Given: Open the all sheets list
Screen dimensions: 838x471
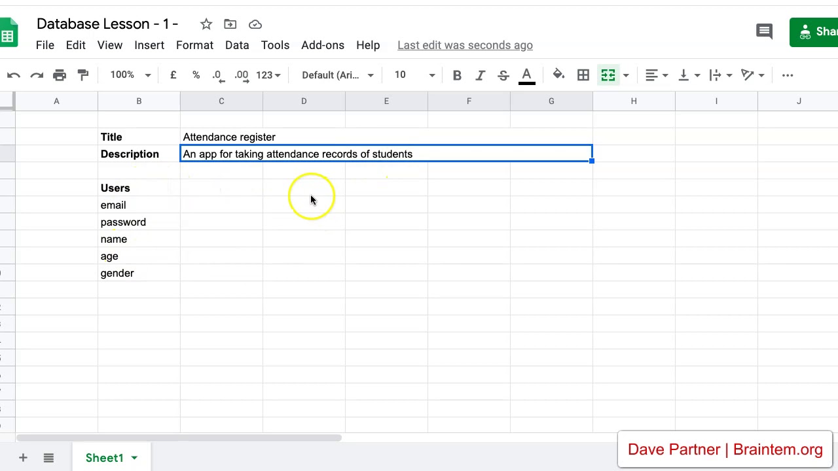Looking at the screenshot, I should 48,458.
